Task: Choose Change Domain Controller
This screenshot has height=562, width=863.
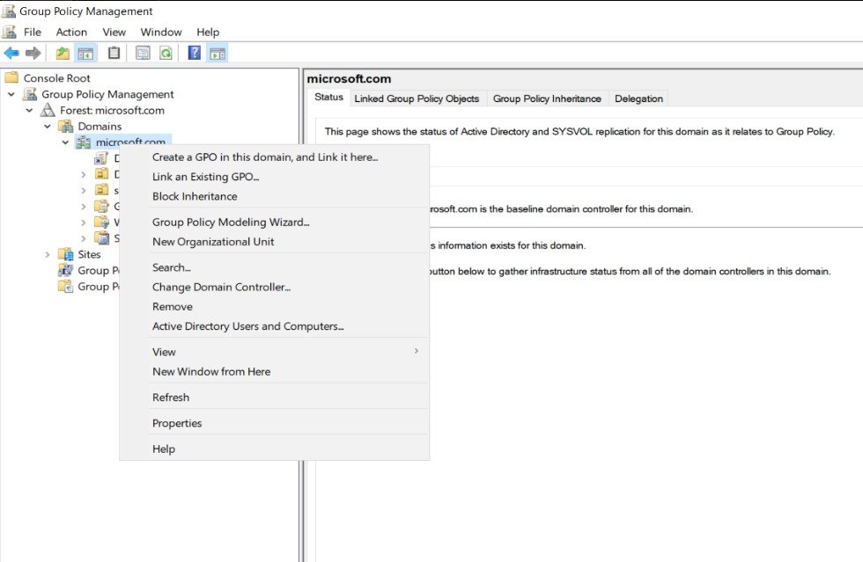Action: coord(274,287)
